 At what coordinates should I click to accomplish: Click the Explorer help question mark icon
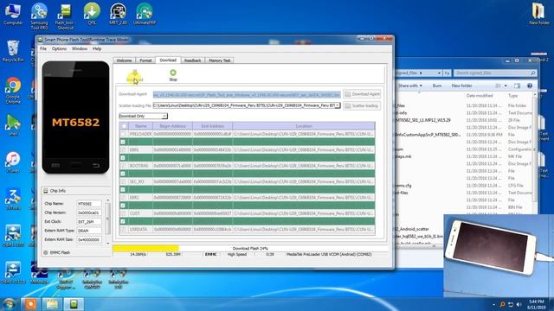pos(530,86)
